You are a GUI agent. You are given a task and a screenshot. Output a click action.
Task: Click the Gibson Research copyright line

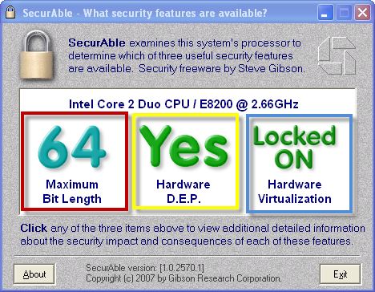[x=183, y=278]
